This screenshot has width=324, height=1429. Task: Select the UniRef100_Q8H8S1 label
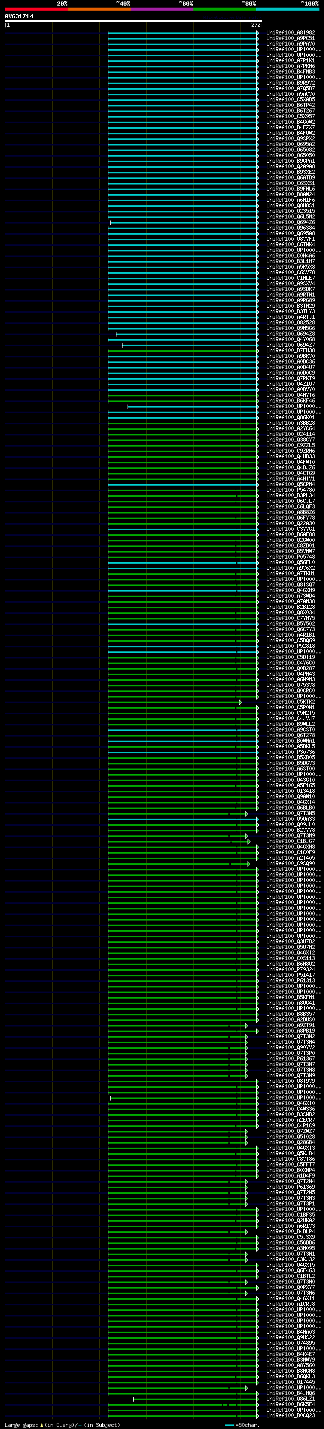pos(291,206)
